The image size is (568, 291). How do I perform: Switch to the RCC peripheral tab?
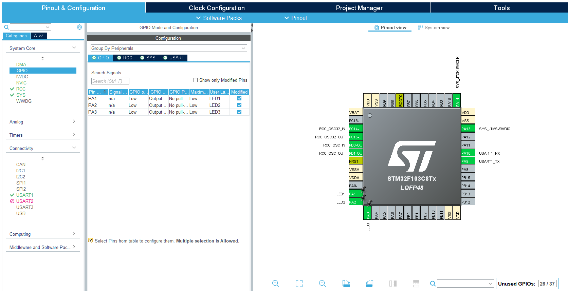[125, 58]
